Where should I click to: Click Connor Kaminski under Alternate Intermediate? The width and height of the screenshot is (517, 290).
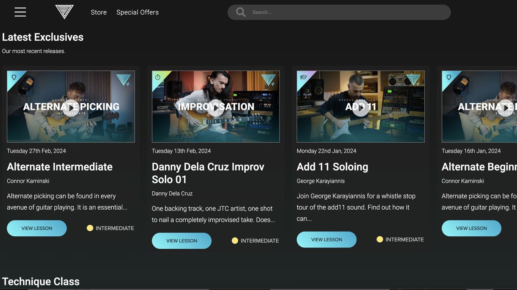(x=28, y=181)
